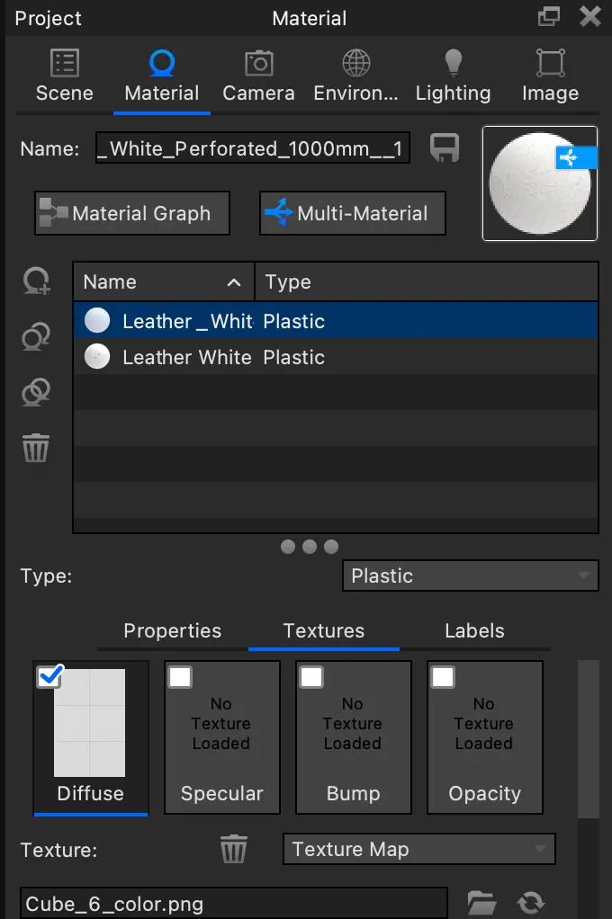Open the Material Graph button
This screenshot has height=919, width=612.
(x=132, y=213)
